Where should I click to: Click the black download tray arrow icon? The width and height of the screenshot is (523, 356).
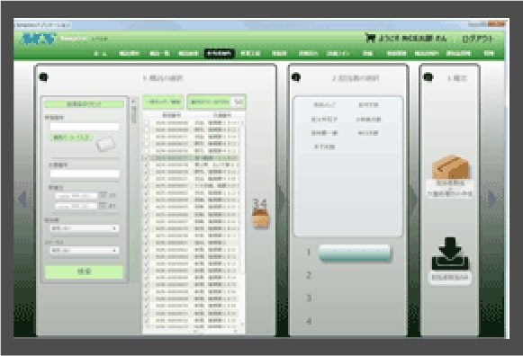pyautogui.click(x=450, y=254)
